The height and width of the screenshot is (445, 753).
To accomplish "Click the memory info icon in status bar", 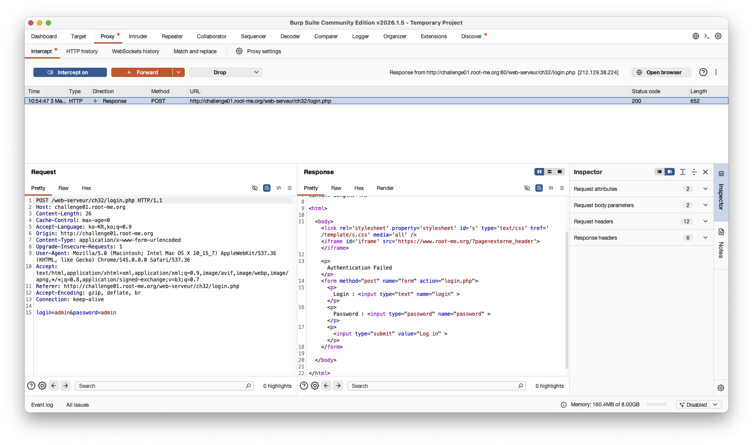I will pos(564,405).
